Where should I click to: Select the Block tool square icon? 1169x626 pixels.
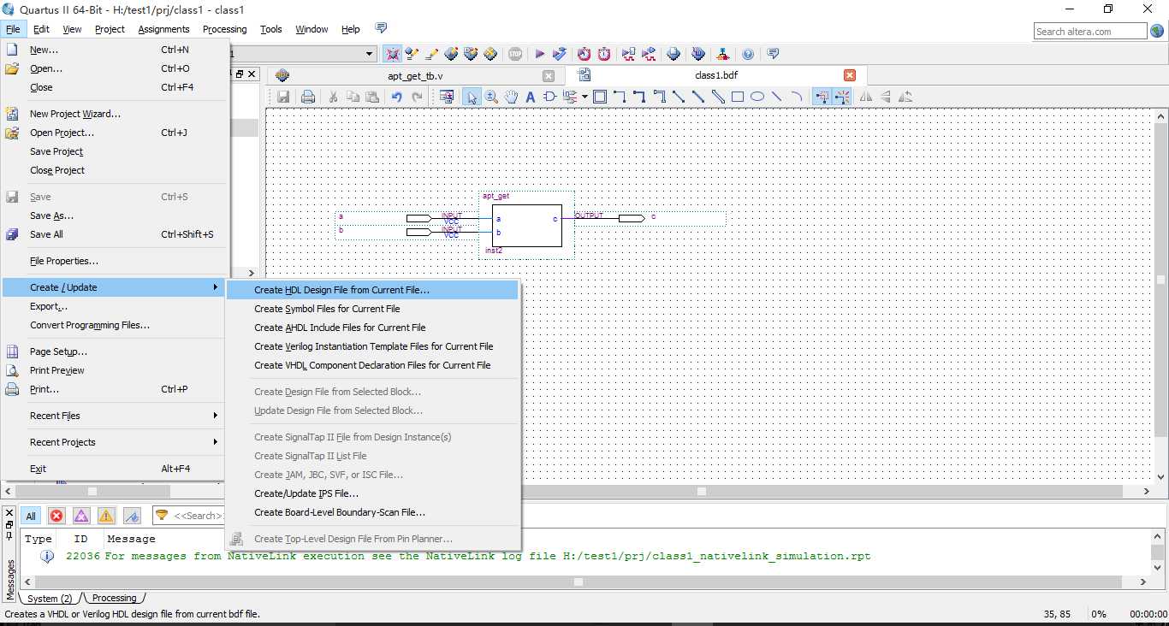click(x=600, y=97)
